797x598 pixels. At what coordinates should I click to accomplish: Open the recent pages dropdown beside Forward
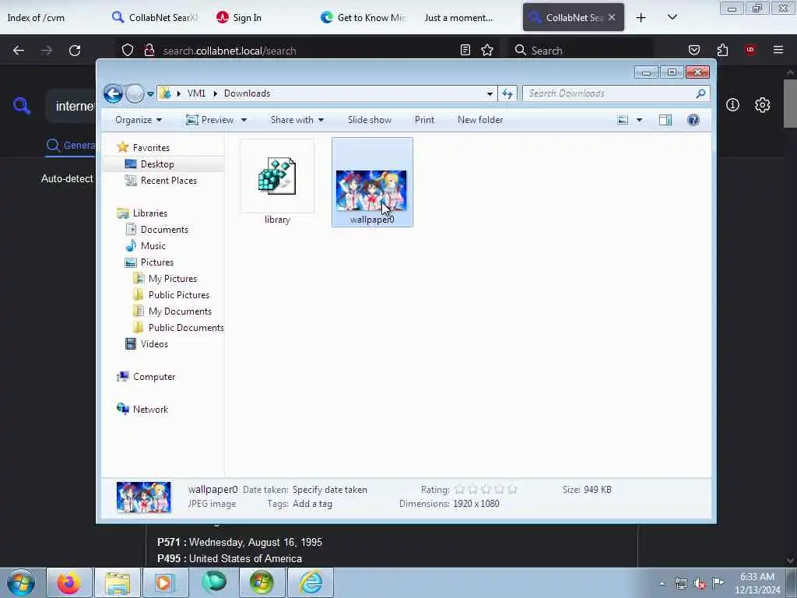click(x=150, y=93)
